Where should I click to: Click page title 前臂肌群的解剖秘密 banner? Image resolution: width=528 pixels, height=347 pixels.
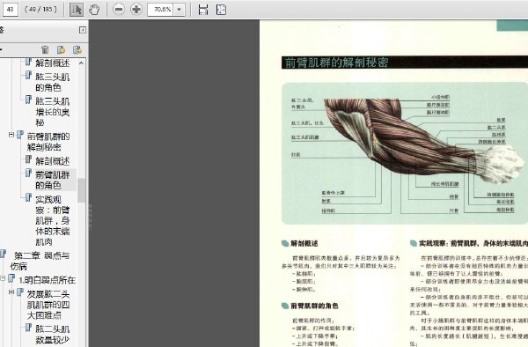pyautogui.click(x=405, y=63)
